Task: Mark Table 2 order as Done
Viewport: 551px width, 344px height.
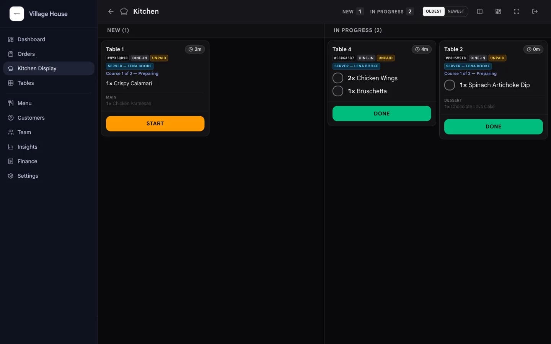Action: click(493, 127)
